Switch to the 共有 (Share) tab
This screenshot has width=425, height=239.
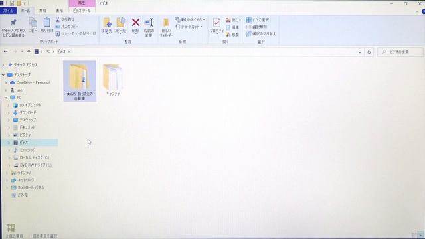click(x=42, y=11)
